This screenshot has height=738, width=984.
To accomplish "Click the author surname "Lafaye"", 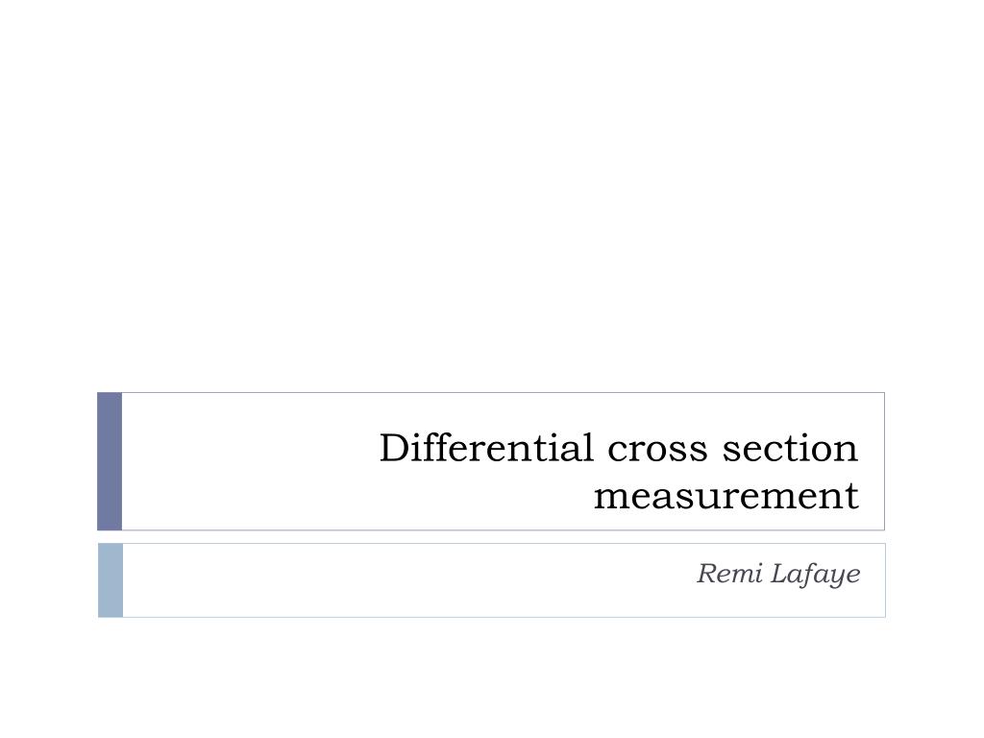I will (x=816, y=575).
